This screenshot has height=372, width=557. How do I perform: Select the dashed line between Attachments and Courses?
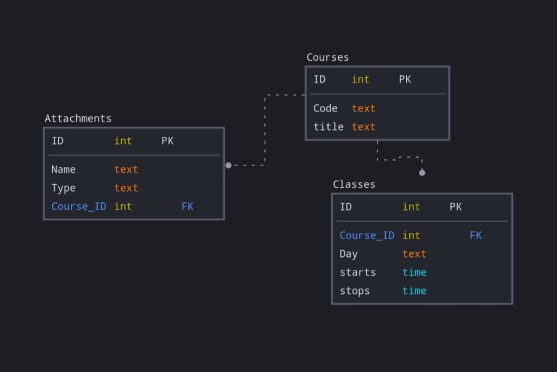click(x=265, y=130)
